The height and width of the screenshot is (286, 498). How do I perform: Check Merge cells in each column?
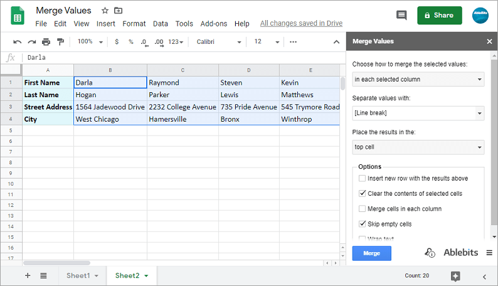tap(362, 209)
